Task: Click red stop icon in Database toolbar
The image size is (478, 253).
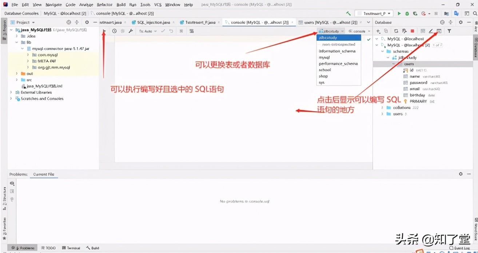Action: pos(412,31)
